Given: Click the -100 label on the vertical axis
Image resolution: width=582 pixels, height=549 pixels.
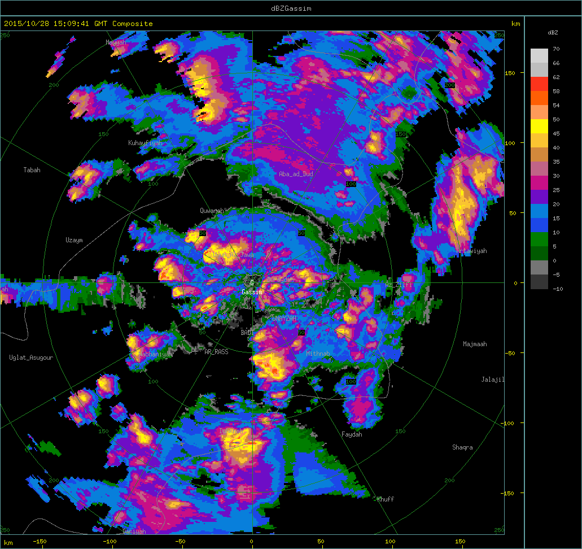Looking at the screenshot, I should (x=508, y=424).
